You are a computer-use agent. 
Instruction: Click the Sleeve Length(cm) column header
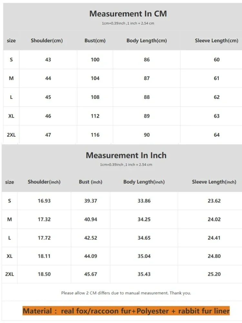coord(217,41)
